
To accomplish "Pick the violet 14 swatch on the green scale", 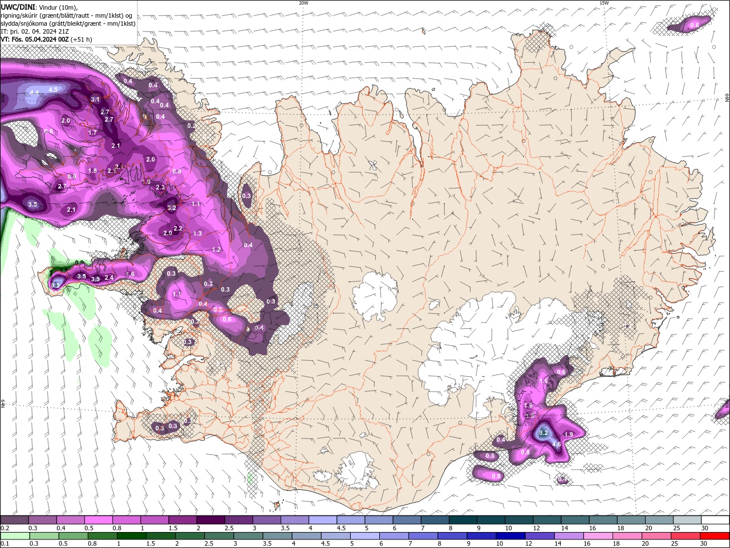I will tap(569, 535).
